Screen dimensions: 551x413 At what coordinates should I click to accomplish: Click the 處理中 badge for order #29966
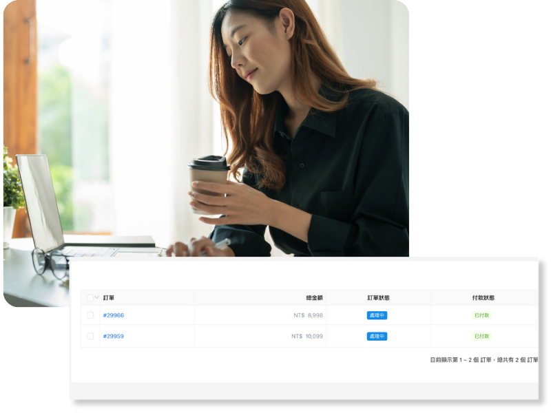point(377,315)
